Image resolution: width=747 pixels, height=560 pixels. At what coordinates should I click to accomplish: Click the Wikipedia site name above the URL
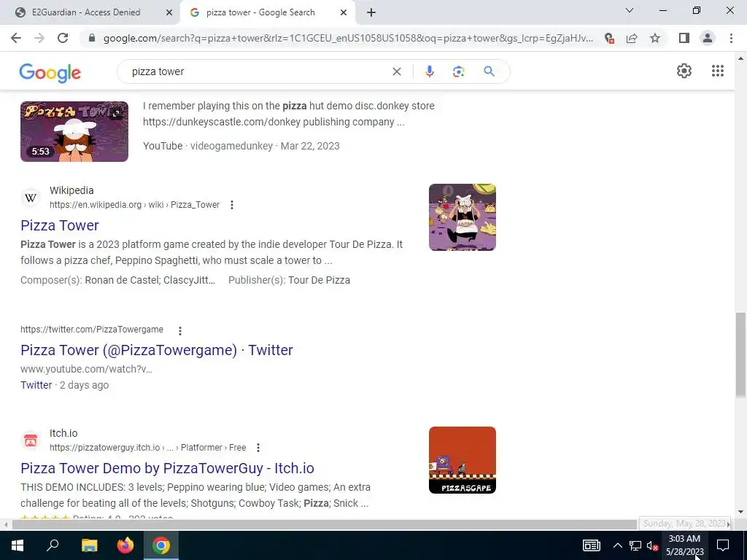[71, 190]
